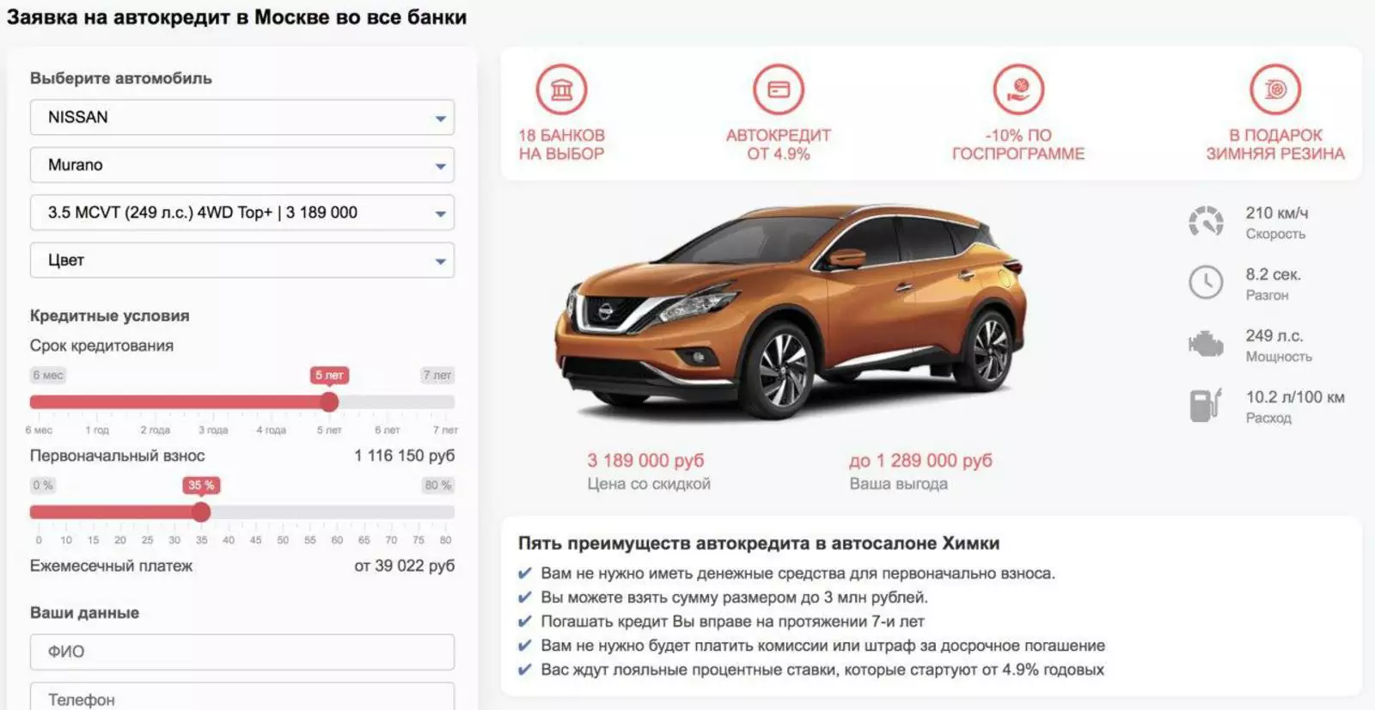This screenshot has height=710, width=1375.
Task: Click the down payment slider handle at 35%
Action: click(201, 512)
